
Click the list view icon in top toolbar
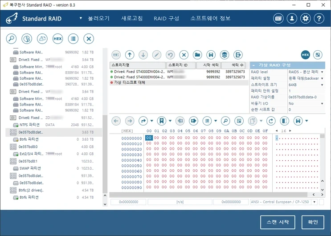(x=73, y=39)
